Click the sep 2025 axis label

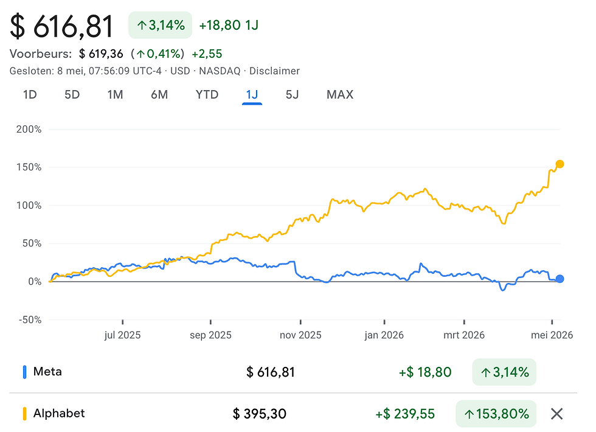click(210, 335)
